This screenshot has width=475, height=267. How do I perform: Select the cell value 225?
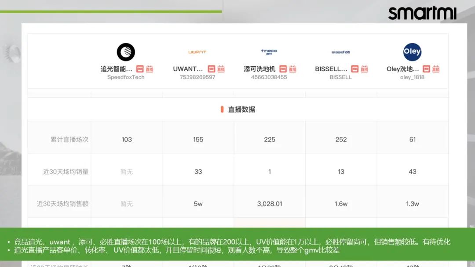point(270,139)
